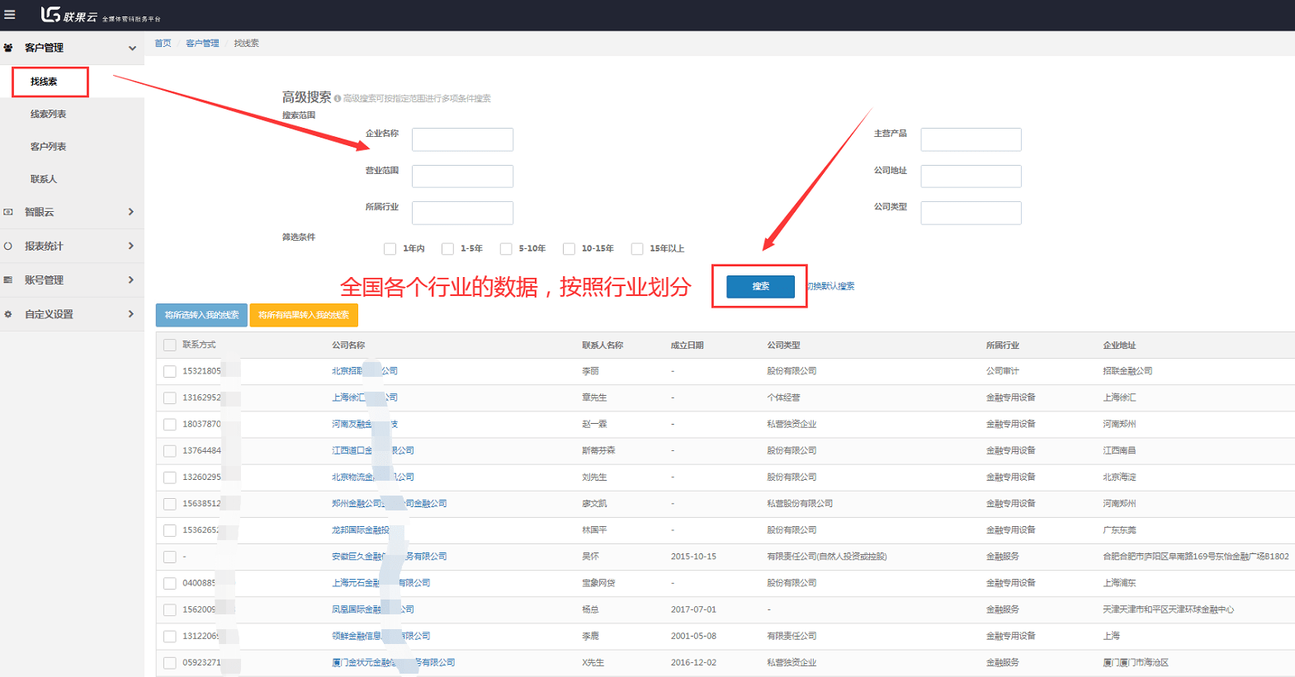Focus the 主营产品 input field
The width and height of the screenshot is (1295, 677).
(971, 139)
